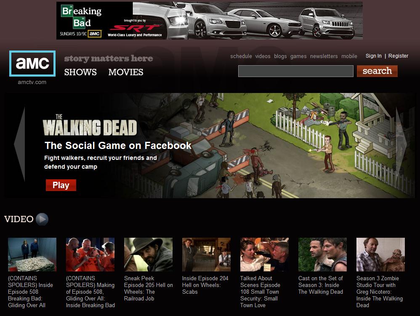Click 'Talked About Scenes Episode 108' text
This screenshot has height=316, width=420.
tap(260, 292)
